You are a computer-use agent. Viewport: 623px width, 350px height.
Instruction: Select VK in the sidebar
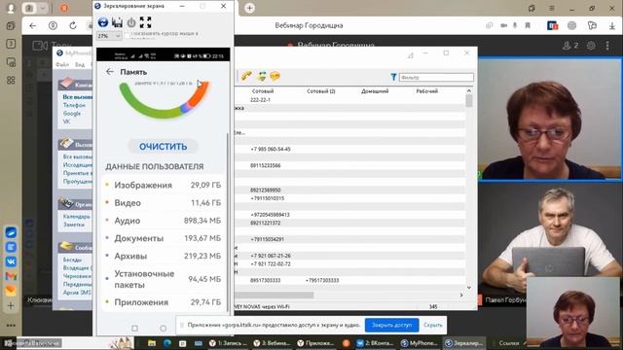[x=66, y=122]
